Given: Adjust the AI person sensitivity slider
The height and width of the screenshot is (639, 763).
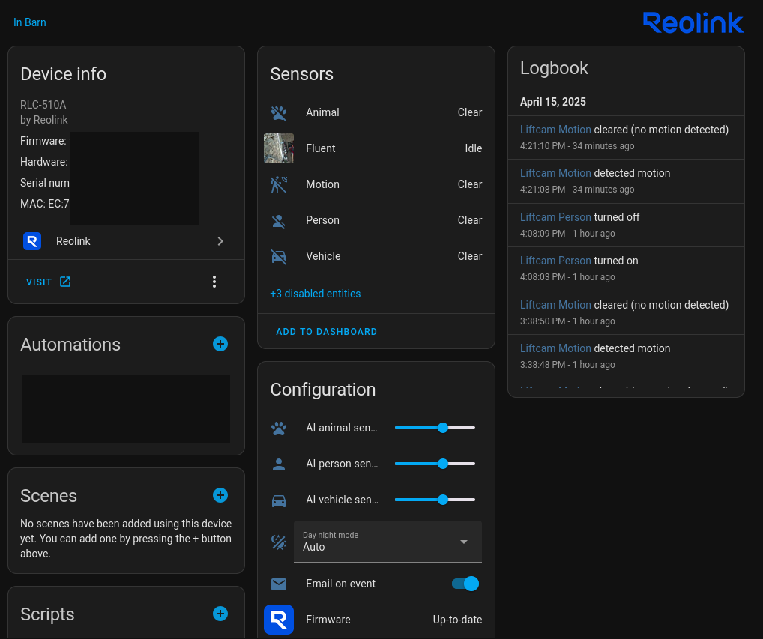Looking at the screenshot, I should 435,464.
